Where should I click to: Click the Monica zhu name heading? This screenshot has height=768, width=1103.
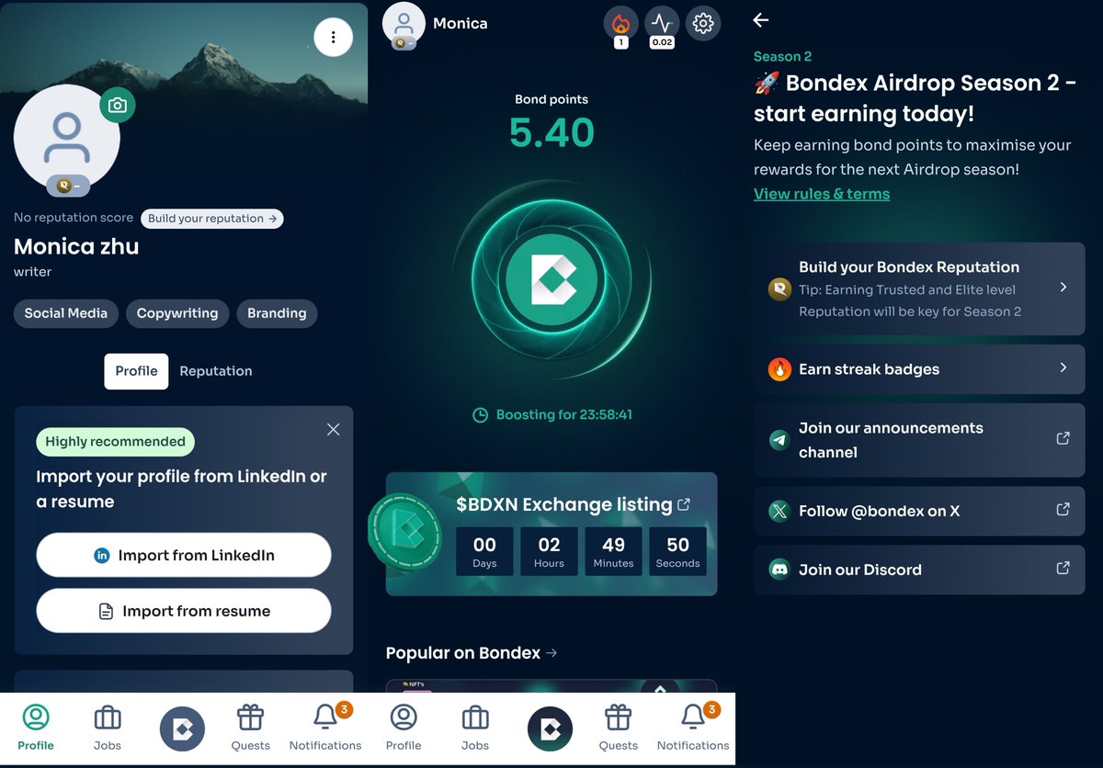76,246
